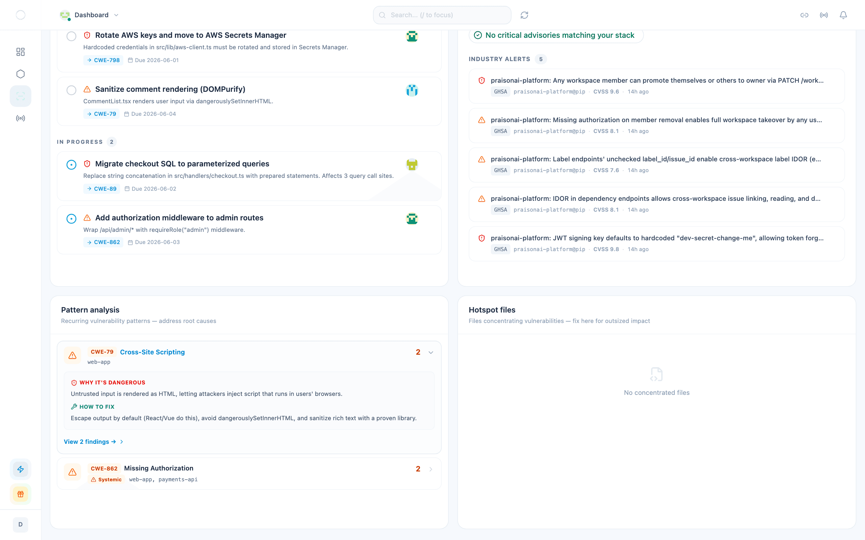Viewport: 865px width, 540px height.
Task: Open the notifications bell
Action: click(x=843, y=15)
